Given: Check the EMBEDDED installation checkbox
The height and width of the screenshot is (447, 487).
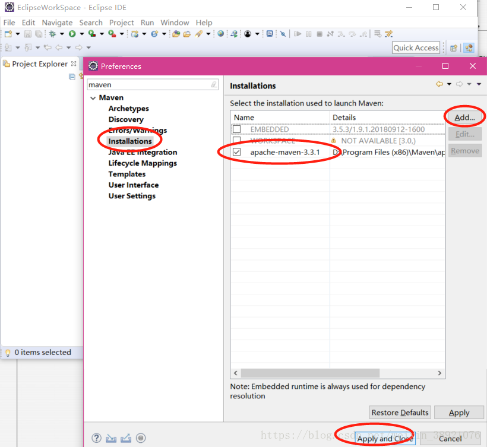Looking at the screenshot, I should [237, 129].
